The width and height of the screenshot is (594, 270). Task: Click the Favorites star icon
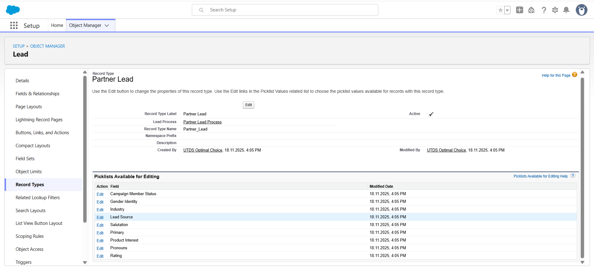pyautogui.click(x=500, y=10)
